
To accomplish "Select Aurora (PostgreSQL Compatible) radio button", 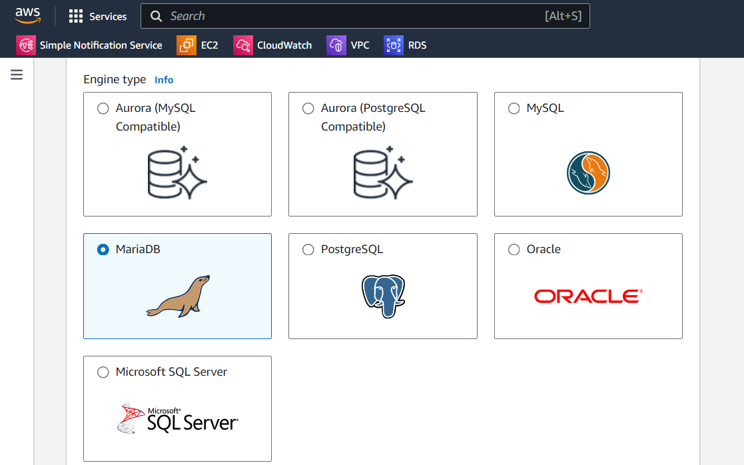I will point(308,108).
